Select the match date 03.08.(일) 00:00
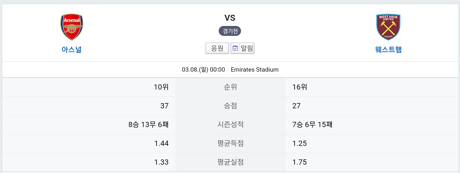The width and height of the screenshot is (460, 173). 203,70
